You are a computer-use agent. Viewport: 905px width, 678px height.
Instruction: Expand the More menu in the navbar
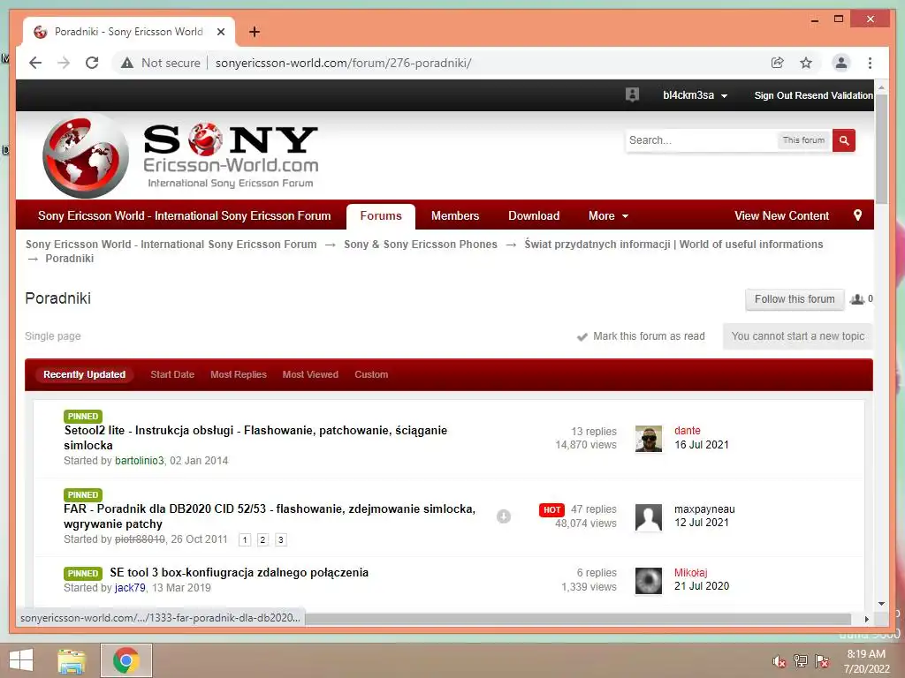pyautogui.click(x=608, y=215)
